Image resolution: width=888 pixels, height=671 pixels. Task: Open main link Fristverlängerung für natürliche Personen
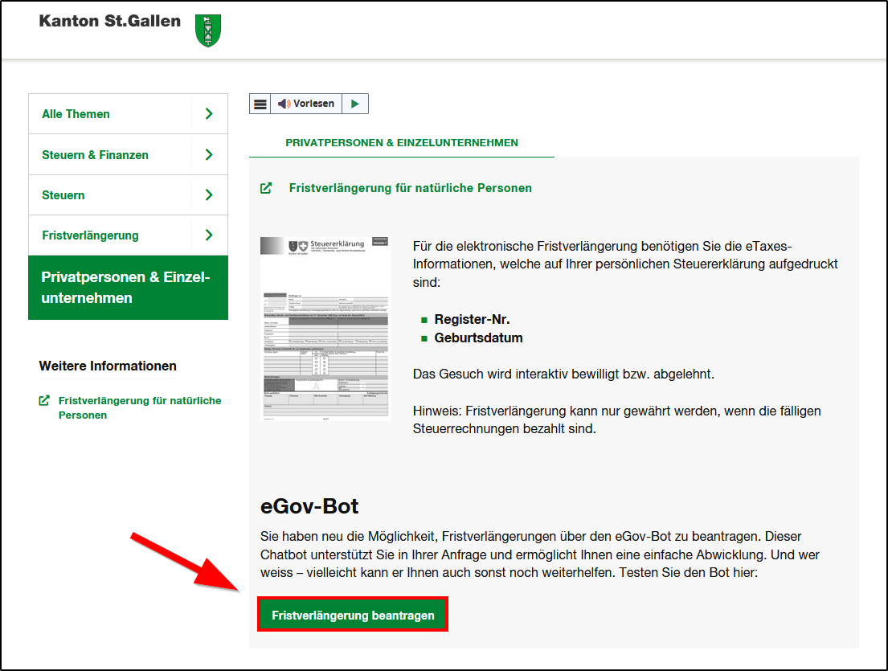[410, 188]
